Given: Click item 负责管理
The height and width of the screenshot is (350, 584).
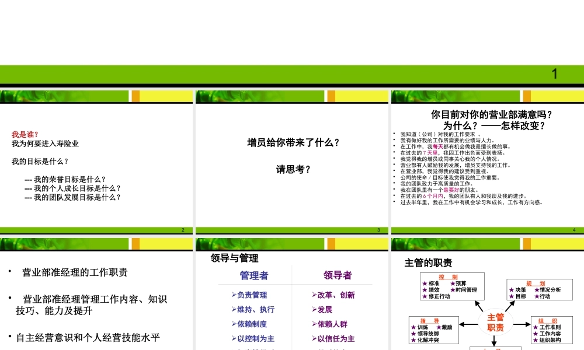Looking at the screenshot, I should (249, 295).
